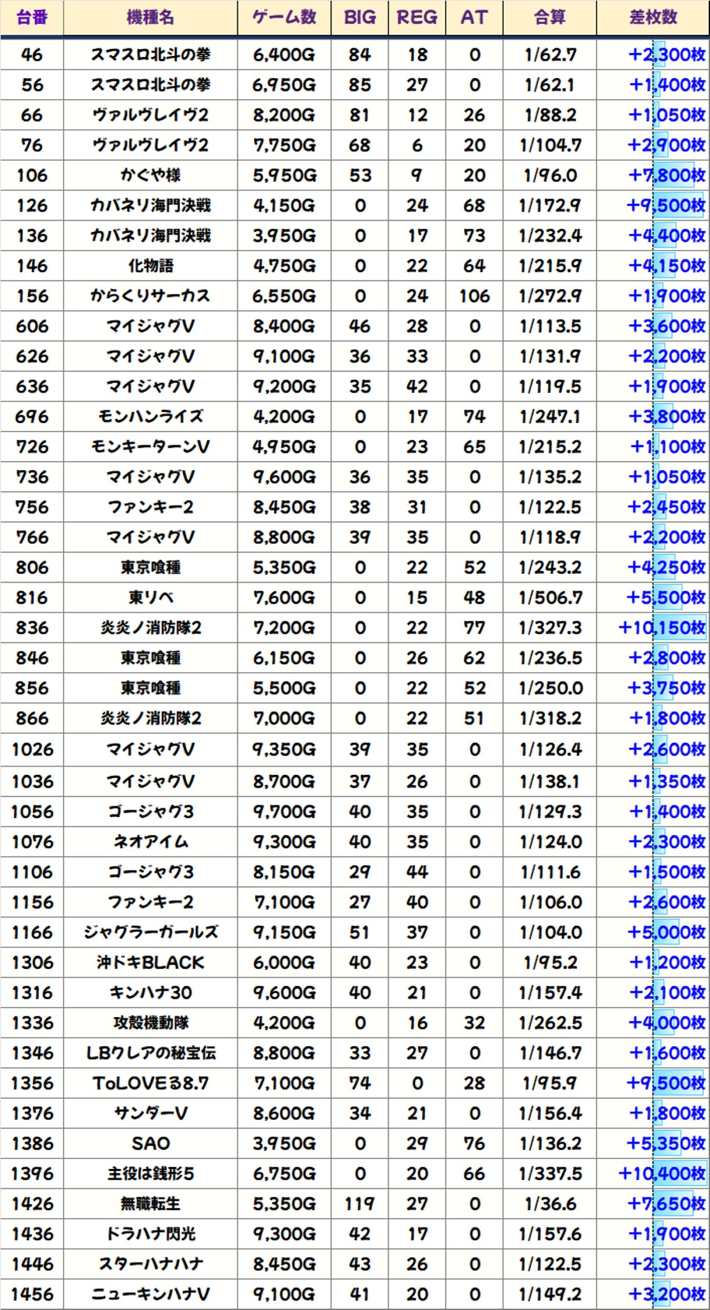
Task: Select the 差枚数 column header
Action: pyautogui.click(x=653, y=18)
